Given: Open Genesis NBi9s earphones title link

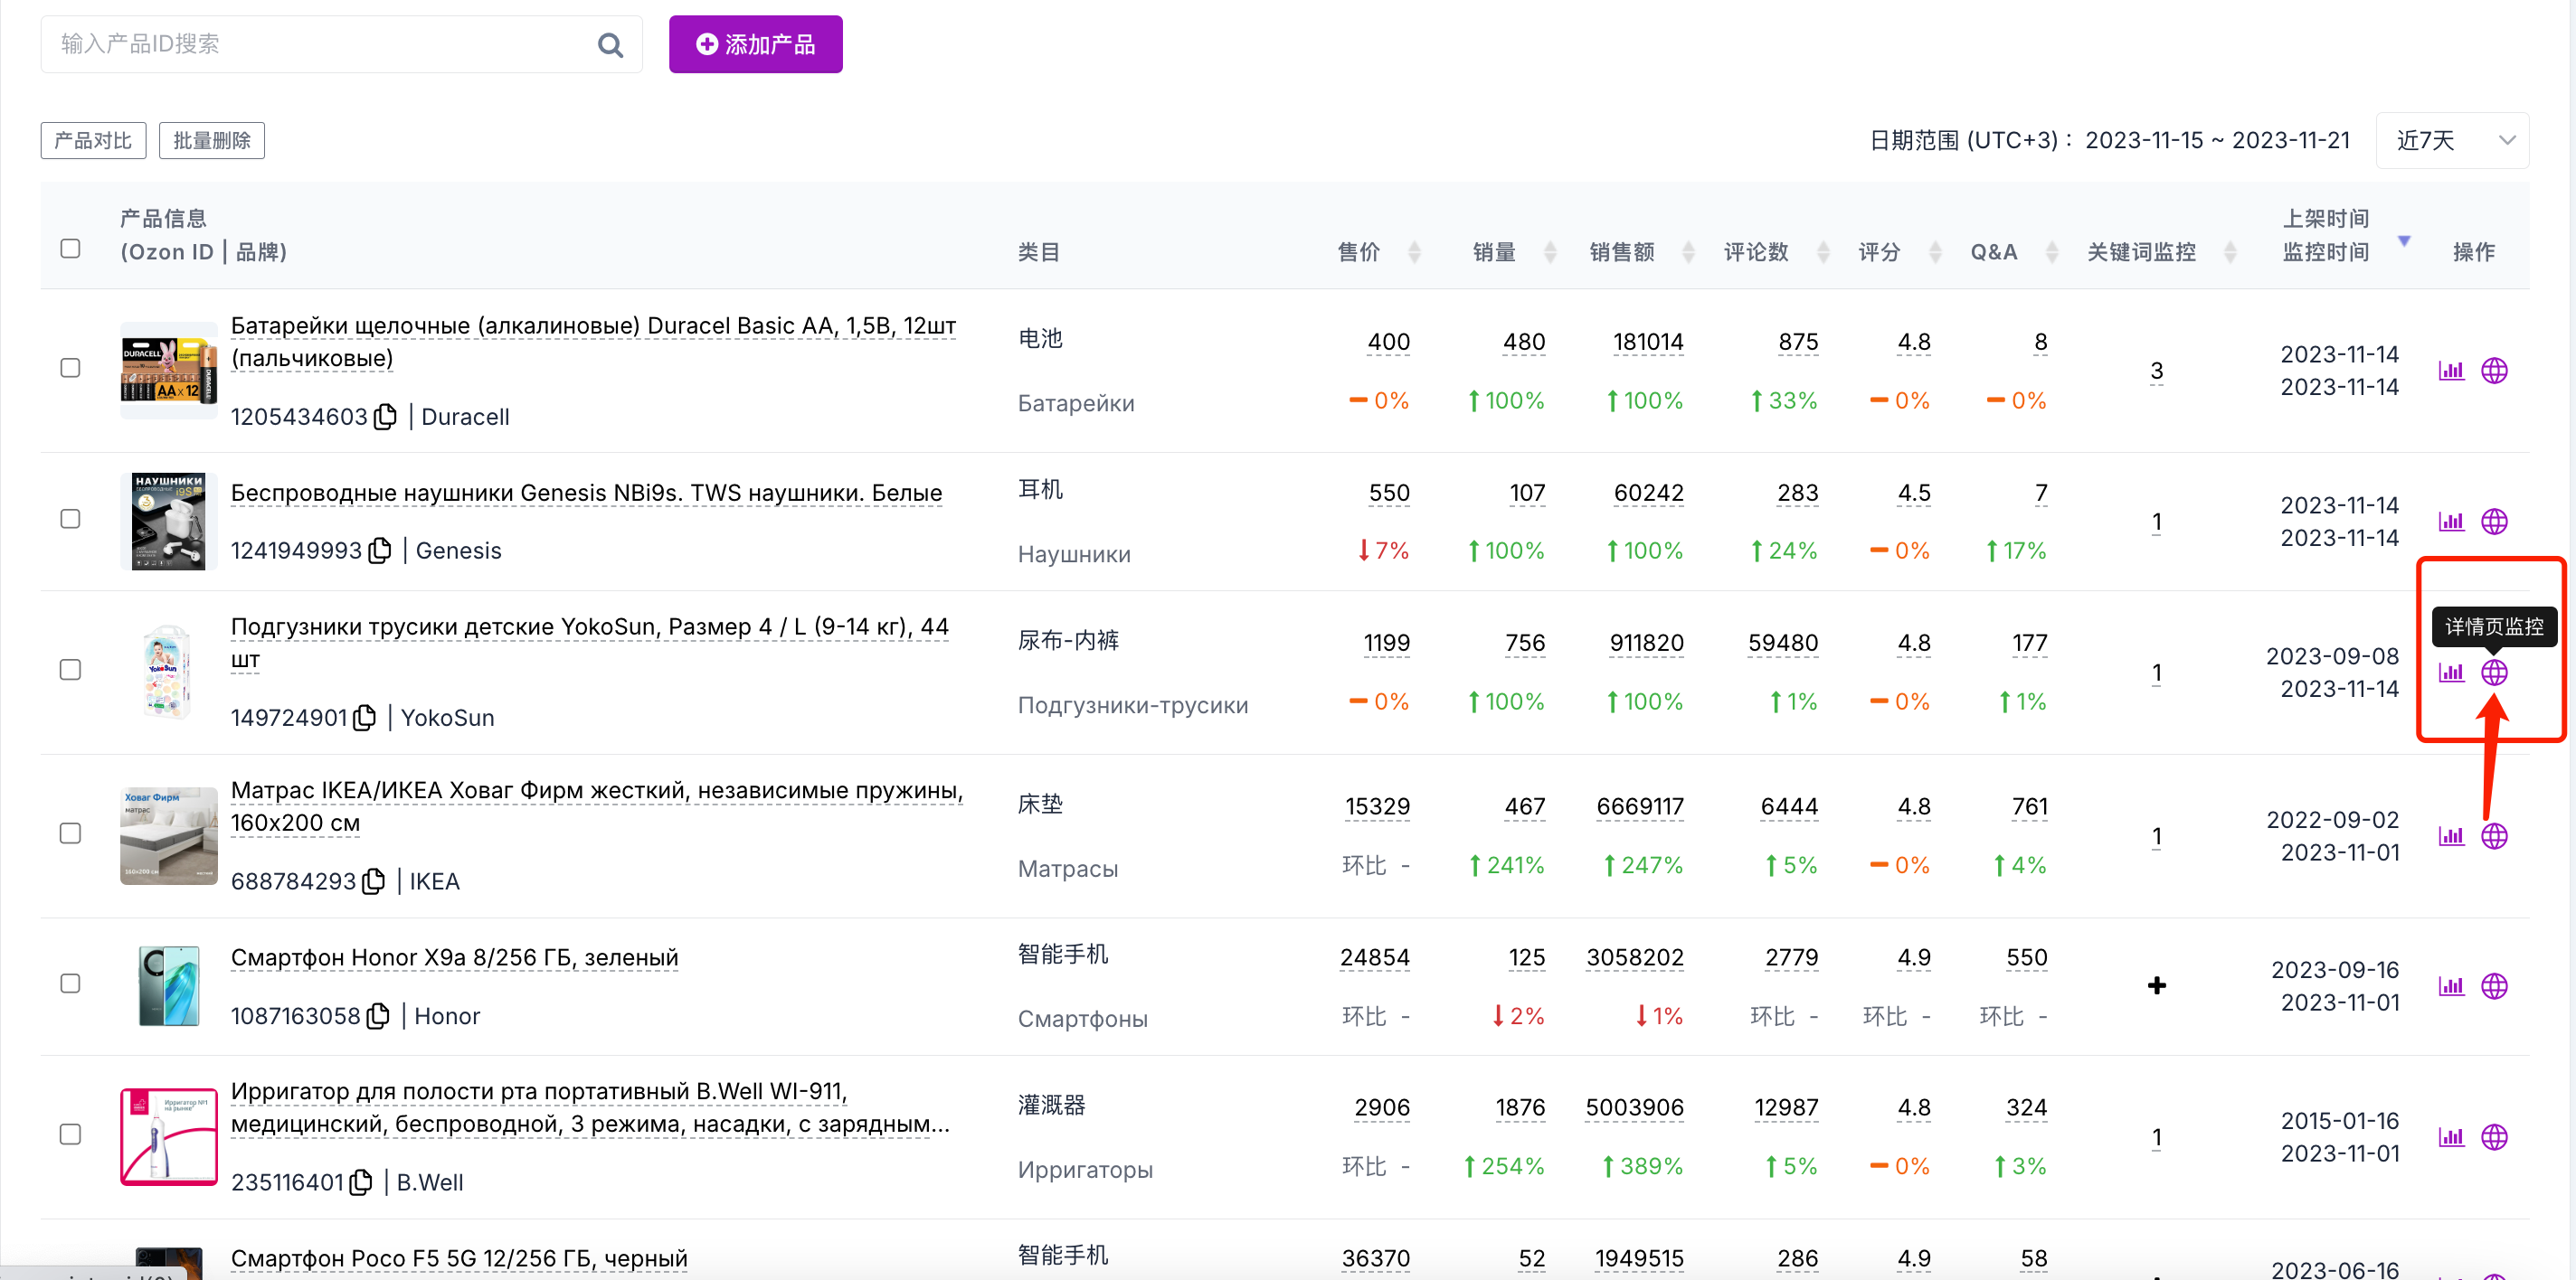Looking at the screenshot, I should [586, 493].
